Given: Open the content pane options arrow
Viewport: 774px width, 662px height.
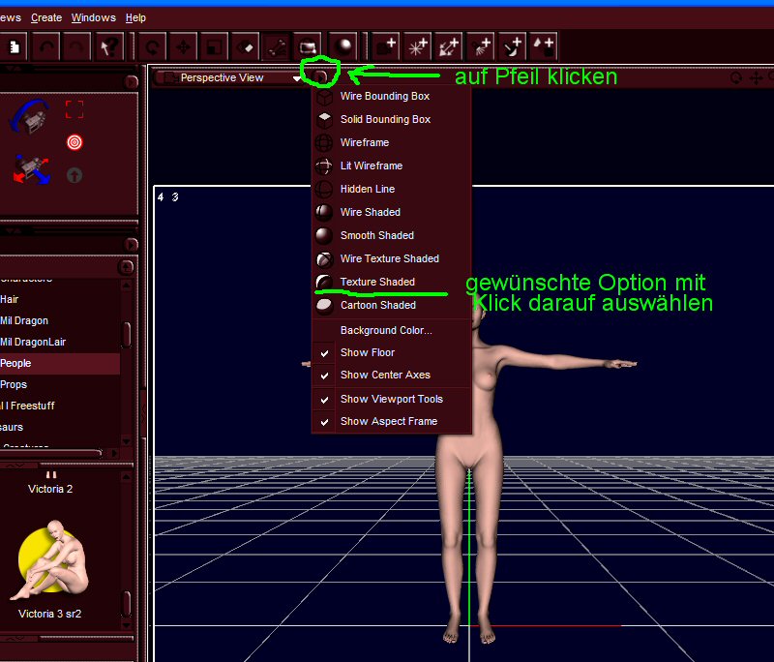Looking at the screenshot, I should click(131, 244).
